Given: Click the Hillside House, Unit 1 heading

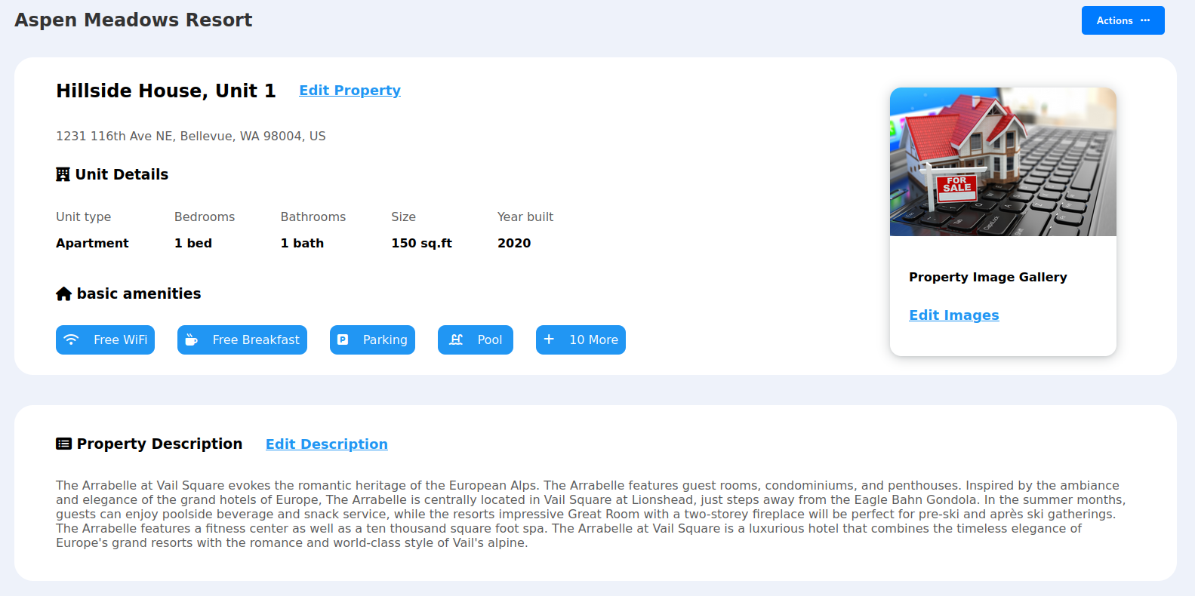Looking at the screenshot, I should click(x=165, y=91).
